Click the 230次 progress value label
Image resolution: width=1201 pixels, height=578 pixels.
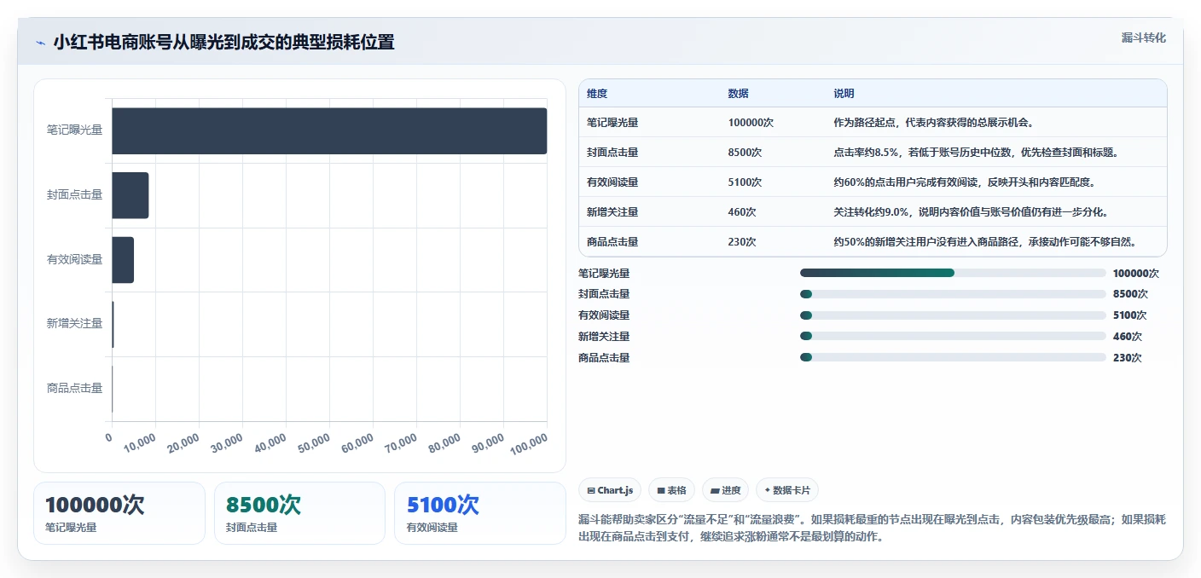point(1128,358)
